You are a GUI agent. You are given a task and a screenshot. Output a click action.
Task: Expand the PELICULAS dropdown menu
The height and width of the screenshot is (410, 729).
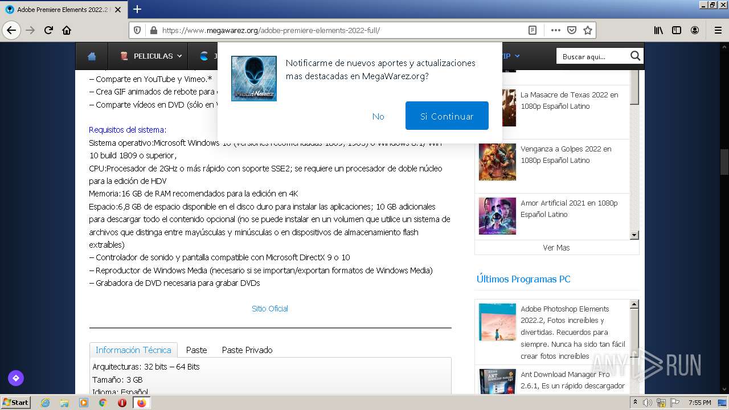[x=151, y=56]
